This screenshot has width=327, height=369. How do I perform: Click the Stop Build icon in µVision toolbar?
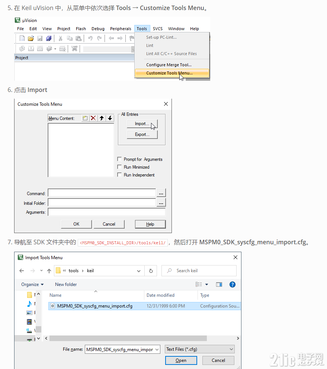[x=62, y=49]
